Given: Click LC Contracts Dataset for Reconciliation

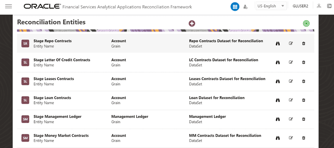Looking at the screenshot, I should point(224,60).
